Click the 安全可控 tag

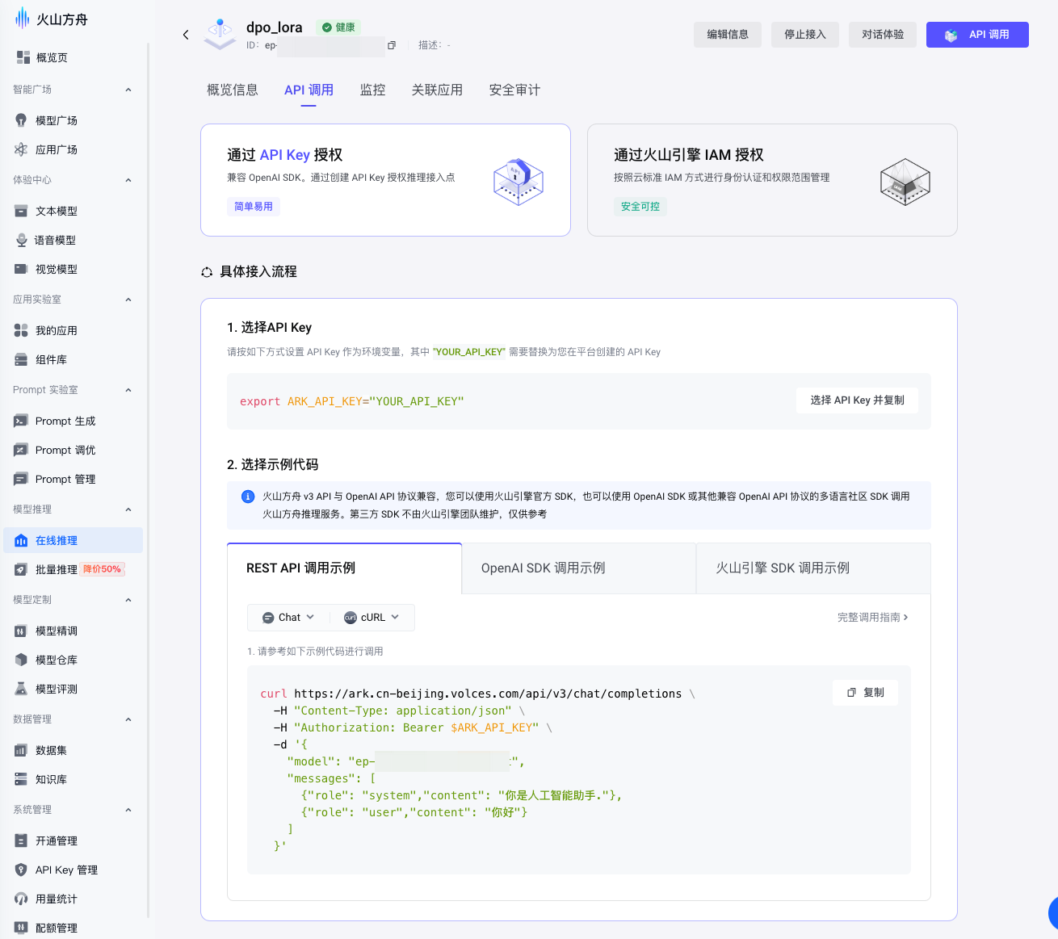tap(640, 207)
